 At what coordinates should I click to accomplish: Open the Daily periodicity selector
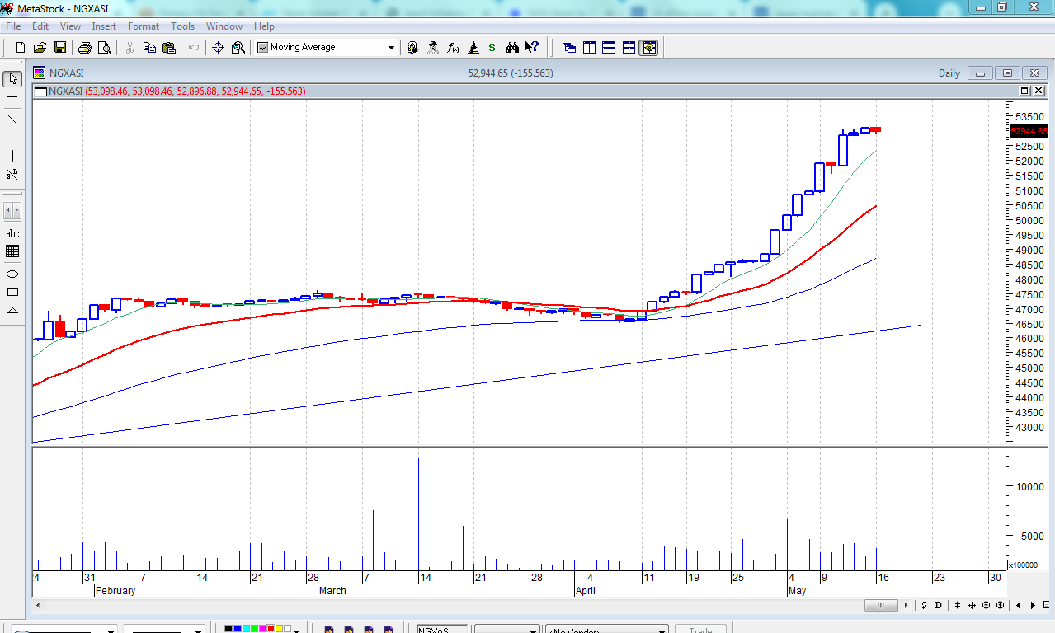pos(949,73)
